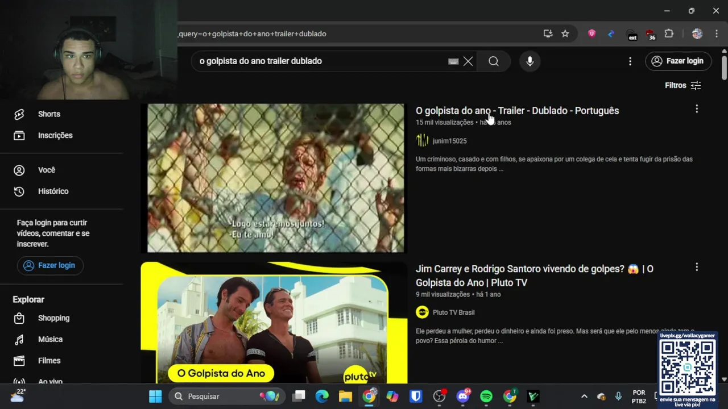728x409 pixels.
Task: Click Fazer login in the sidebar
Action: 50,265
